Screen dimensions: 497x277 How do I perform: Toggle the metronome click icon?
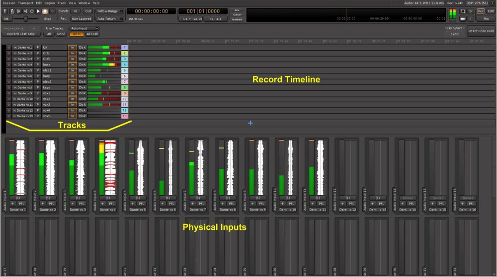11,10
